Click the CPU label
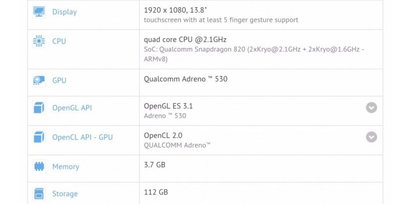Image resolution: width=409 pixels, height=204 pixels. 59,41
